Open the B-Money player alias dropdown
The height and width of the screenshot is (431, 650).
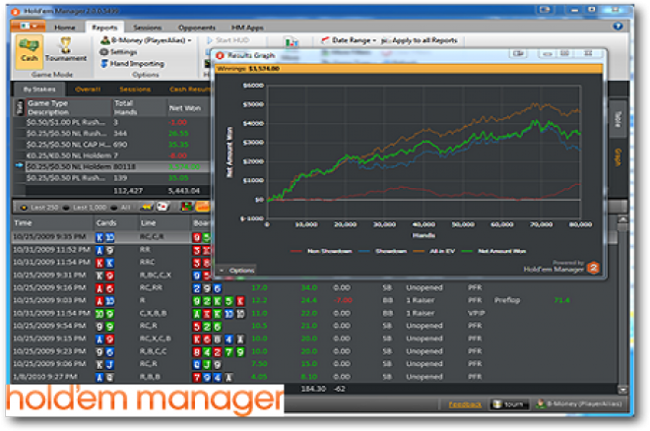coord(147,40)
